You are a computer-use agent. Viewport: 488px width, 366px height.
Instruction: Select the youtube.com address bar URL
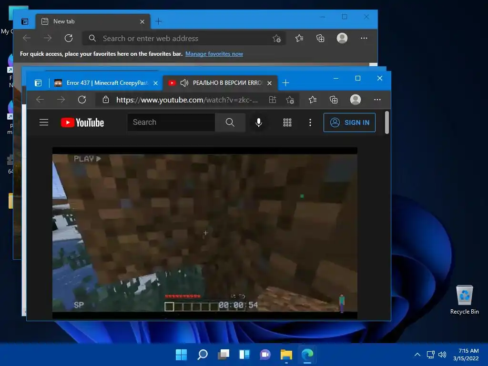pyautogui.click(x=187, y=100)
